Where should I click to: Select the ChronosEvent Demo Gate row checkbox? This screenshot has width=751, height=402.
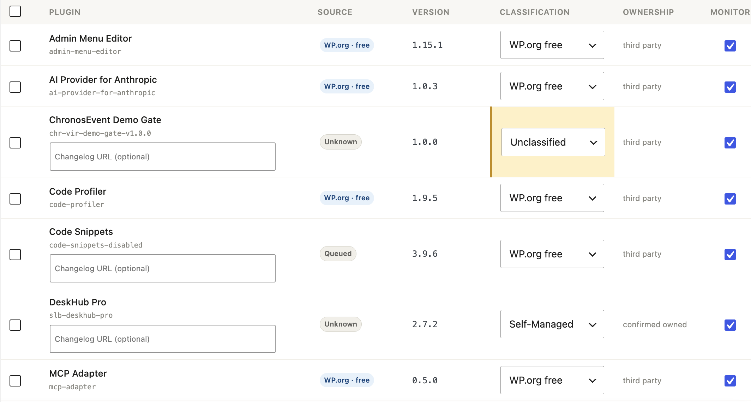point(15,143)
